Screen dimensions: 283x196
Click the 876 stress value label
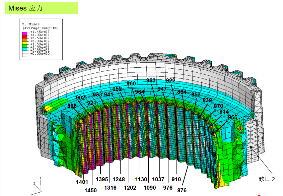click(x=182, y=190)
